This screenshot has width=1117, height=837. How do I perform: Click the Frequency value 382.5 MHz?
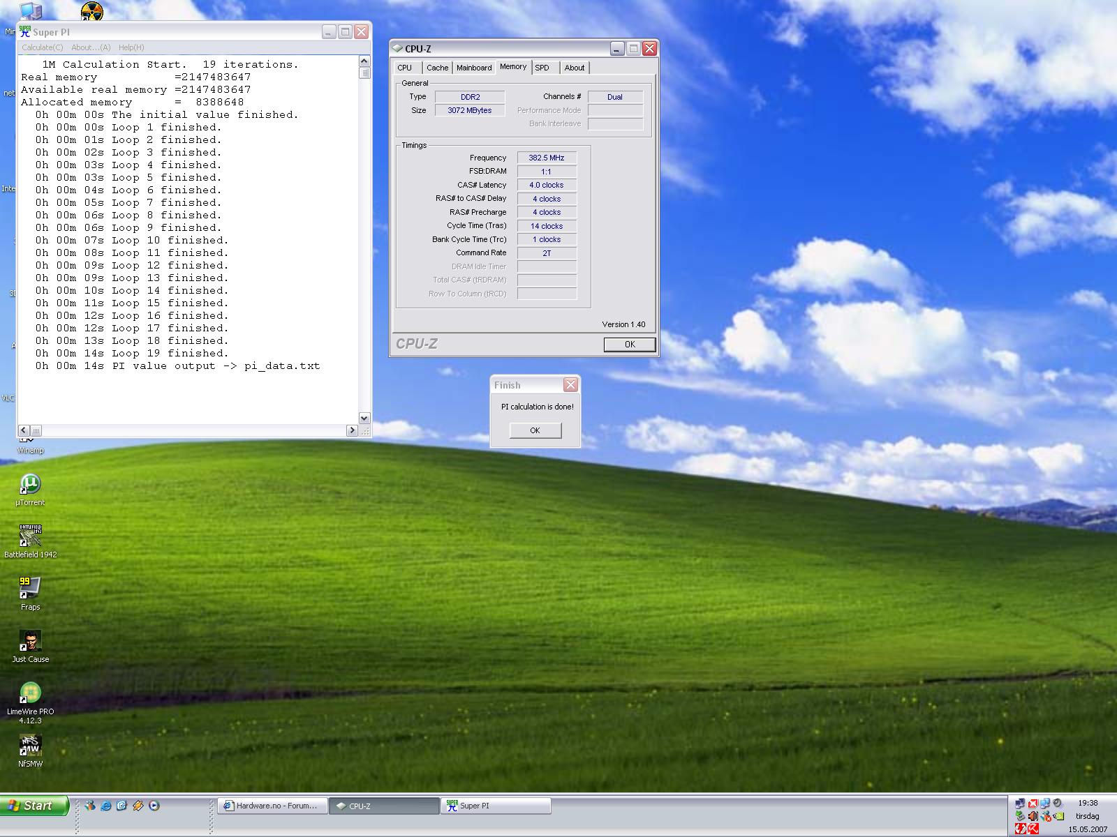point(547,158)
